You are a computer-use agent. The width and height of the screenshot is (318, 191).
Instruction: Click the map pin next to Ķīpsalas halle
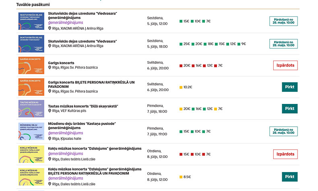pos(50,138)
